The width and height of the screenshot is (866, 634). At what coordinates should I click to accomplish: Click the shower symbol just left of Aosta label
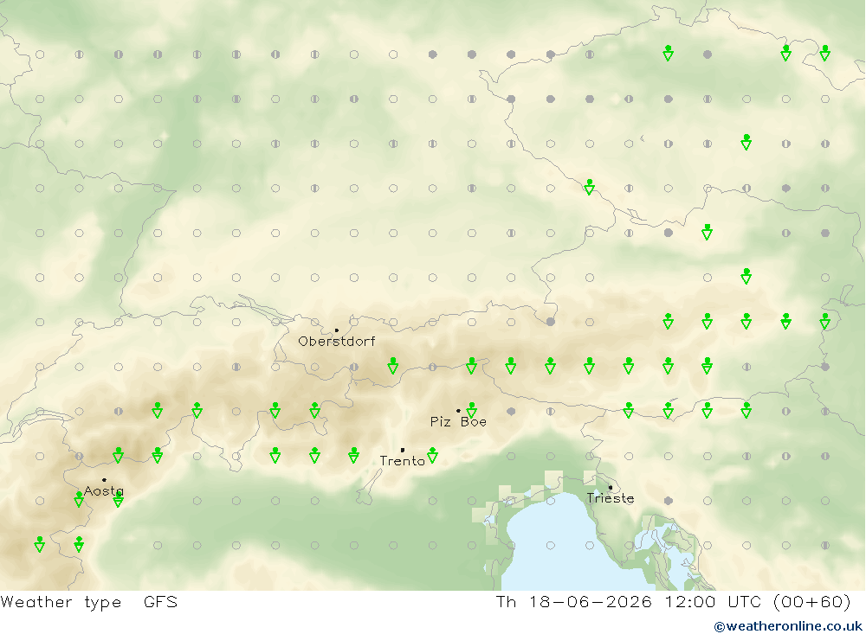click(79, 499)
